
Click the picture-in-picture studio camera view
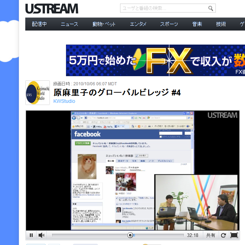pyautogui.click(x=196, y=202)
